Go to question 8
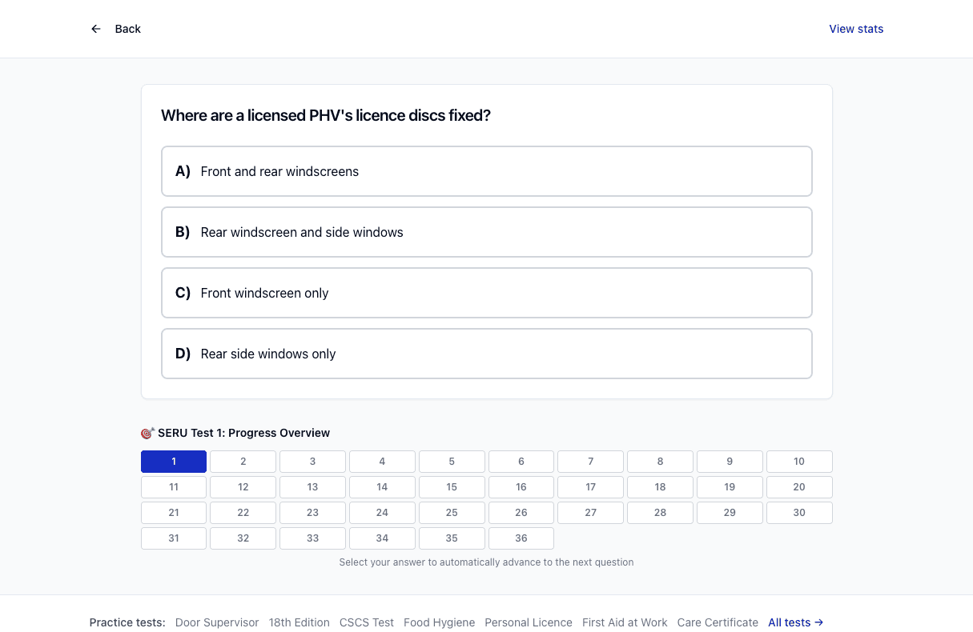 pyautogui.click(x=660, y=462)
